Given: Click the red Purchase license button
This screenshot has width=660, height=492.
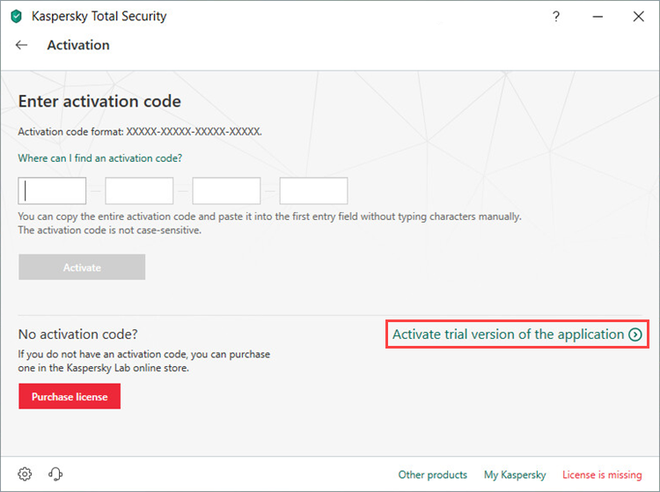Looking at the screenshot, I should pos(70,397).
